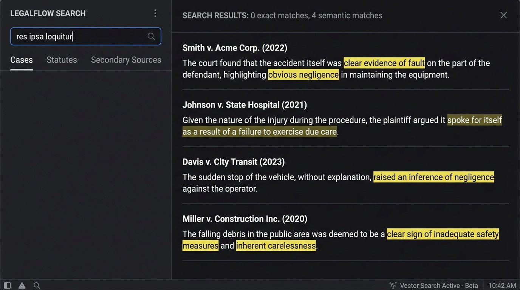The image size is (520, 290).
Task: Click the vector search network icon
Action: tap(393, 285)
